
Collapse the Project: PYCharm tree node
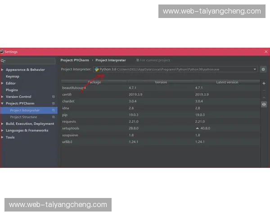[x=2, y=103]
